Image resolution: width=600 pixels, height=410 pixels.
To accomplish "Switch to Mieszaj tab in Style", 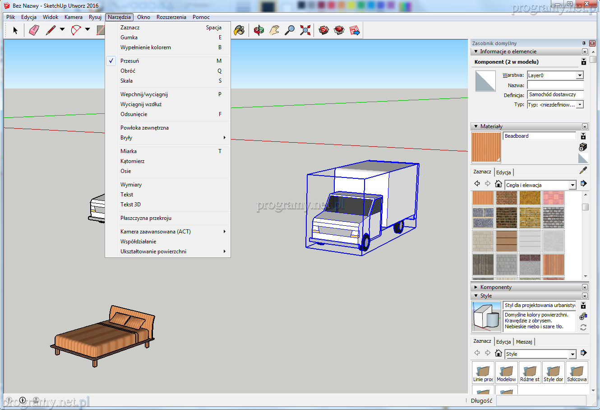I will point(524,342).
